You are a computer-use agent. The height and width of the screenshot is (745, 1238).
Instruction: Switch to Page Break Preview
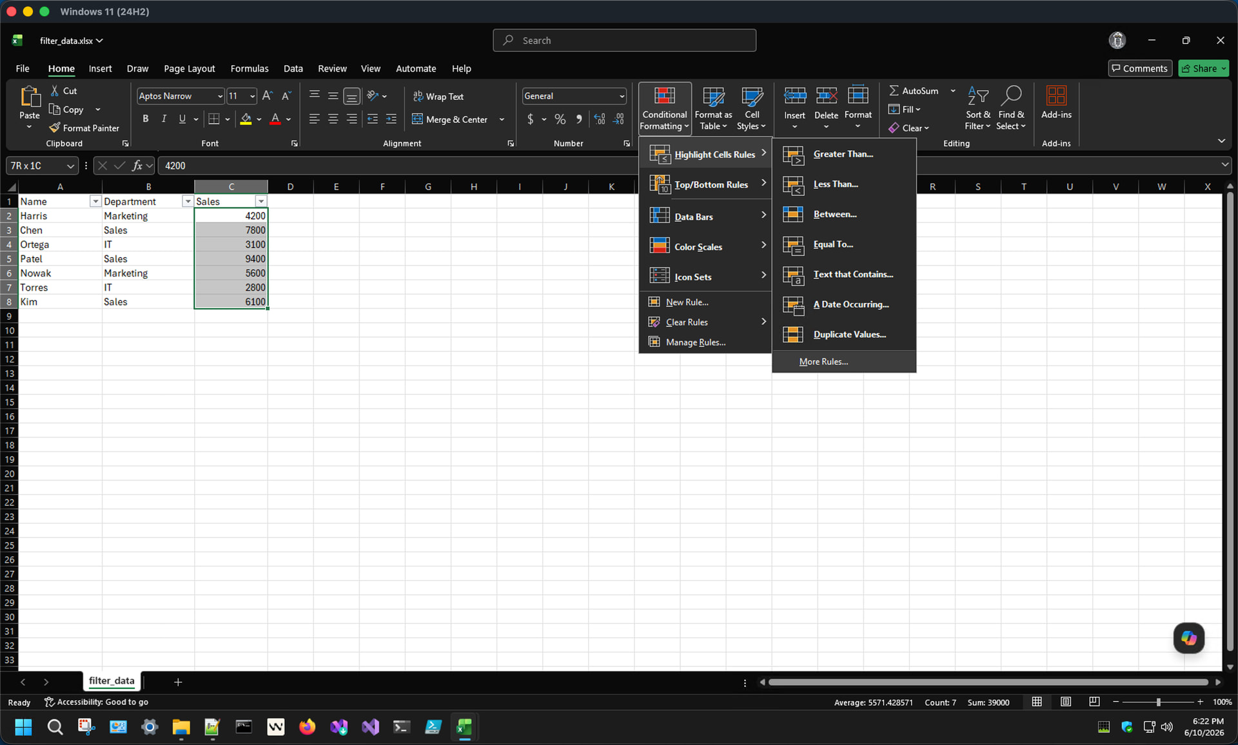point(1094,702)
